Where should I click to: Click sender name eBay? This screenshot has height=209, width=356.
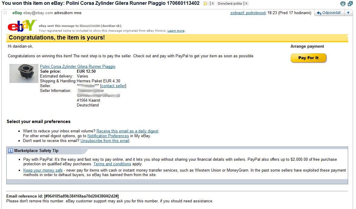17,13
